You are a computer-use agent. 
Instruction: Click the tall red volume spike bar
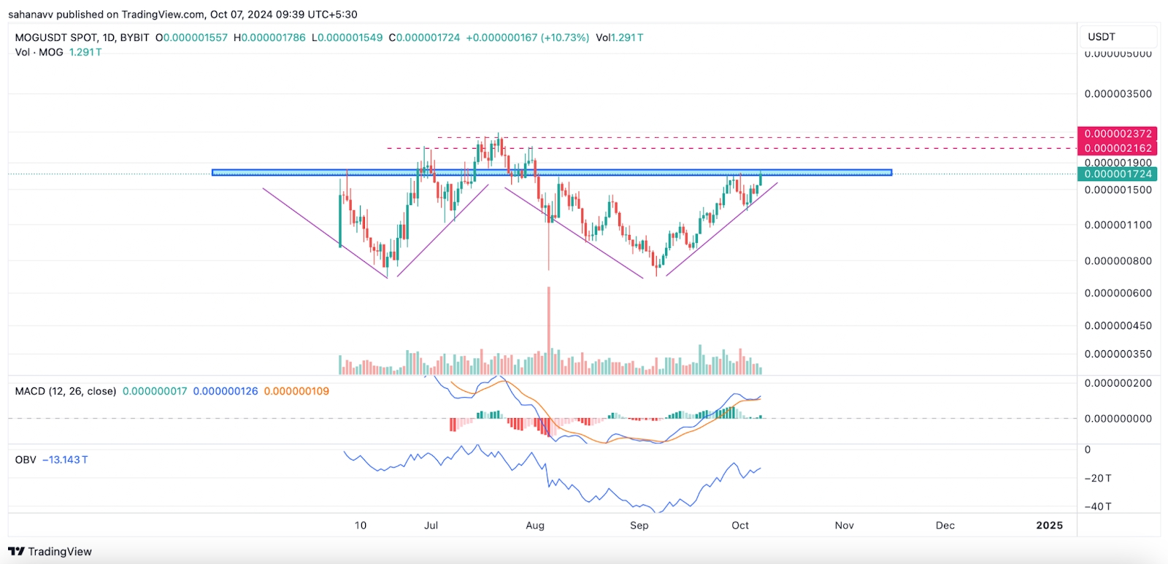[x=549, y=328]
